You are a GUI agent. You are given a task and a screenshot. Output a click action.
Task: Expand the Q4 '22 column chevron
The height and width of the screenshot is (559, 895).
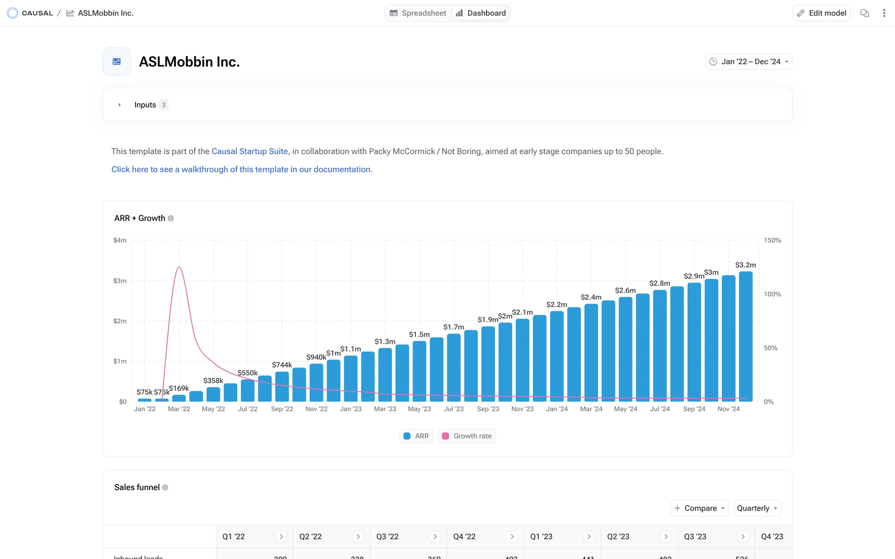512,537
